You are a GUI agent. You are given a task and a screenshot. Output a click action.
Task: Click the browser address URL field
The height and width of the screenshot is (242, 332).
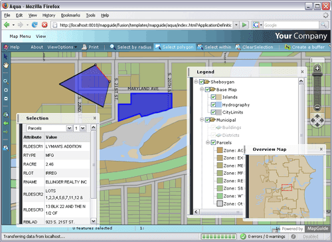pos(145,25)
